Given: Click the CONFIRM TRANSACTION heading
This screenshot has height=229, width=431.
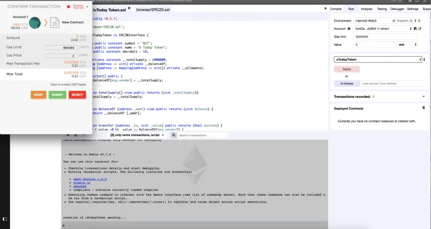Looking at the screenshot, I should (34, 6).
